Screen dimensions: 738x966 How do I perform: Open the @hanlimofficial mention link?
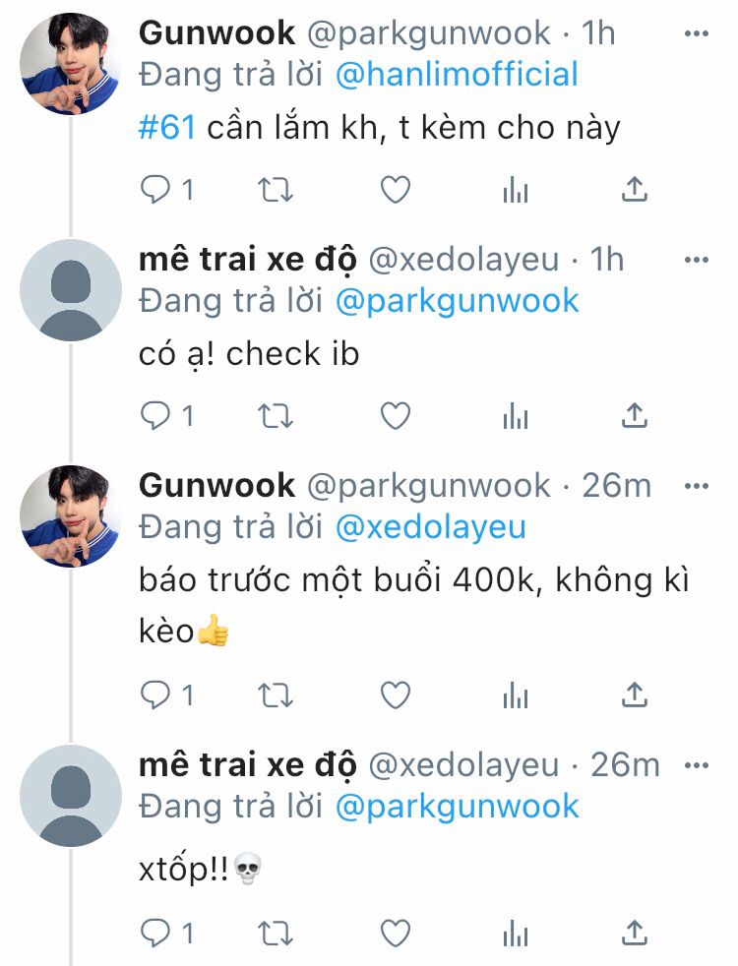458,75
